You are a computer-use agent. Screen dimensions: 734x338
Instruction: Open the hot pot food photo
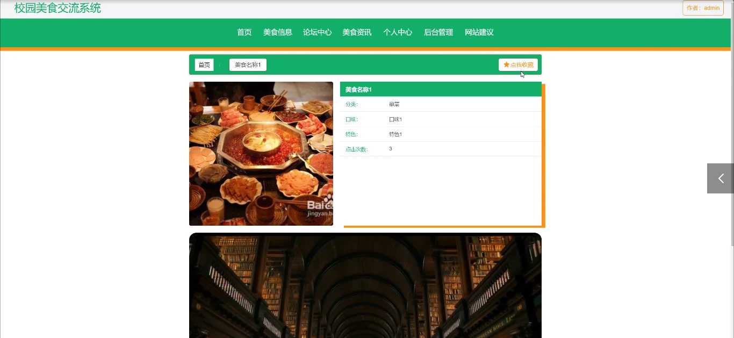coord(261,154)
